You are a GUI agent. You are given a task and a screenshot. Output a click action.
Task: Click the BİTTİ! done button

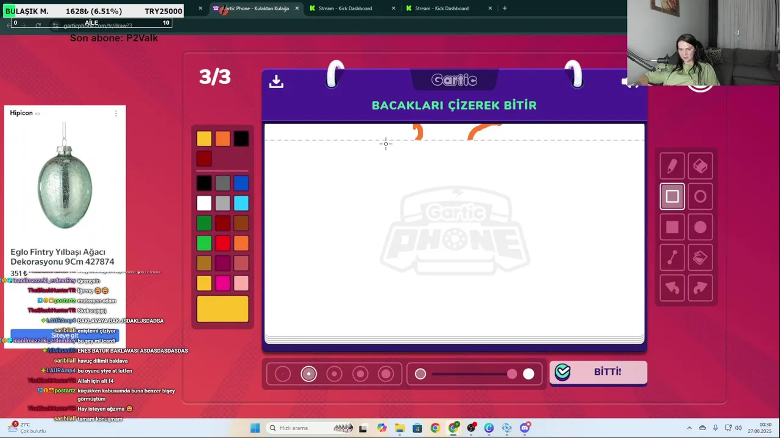click(598, 372)
